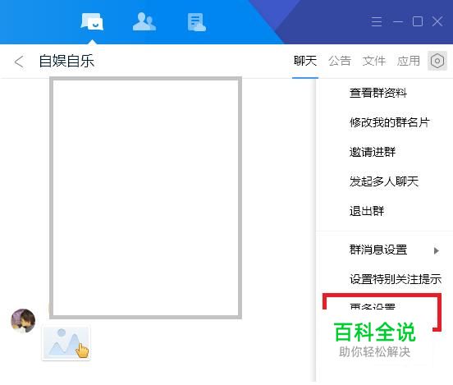
Task: Click the hexagon group settings icon
Action: pos(437,61)
